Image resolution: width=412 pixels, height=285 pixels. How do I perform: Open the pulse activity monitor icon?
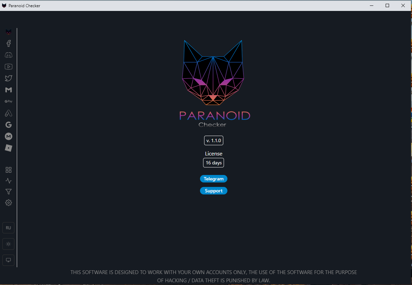point(9,181)
